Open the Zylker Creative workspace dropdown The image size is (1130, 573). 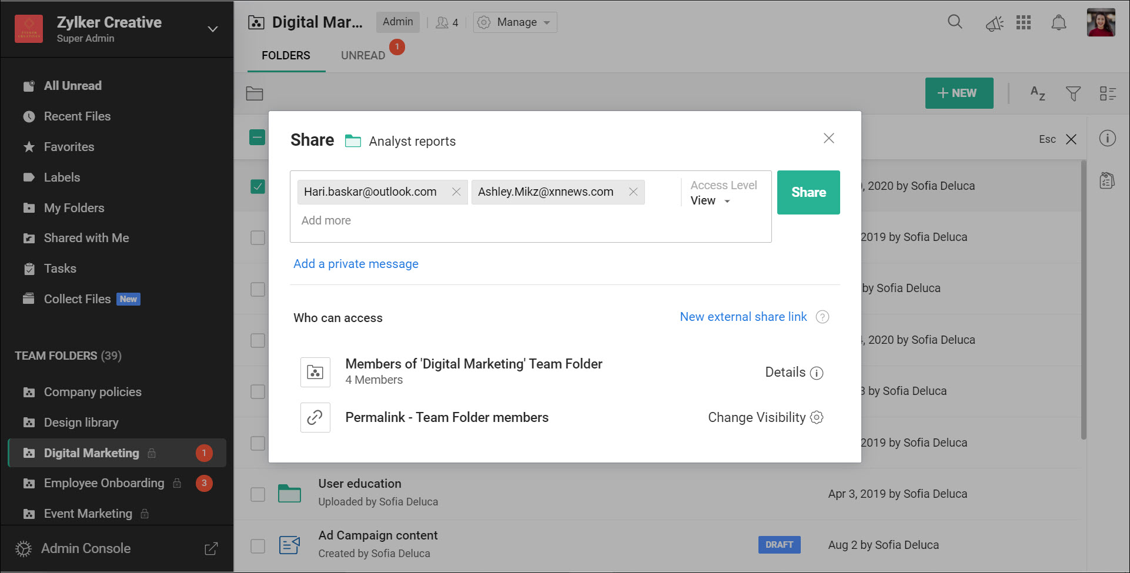pos(212,28)
